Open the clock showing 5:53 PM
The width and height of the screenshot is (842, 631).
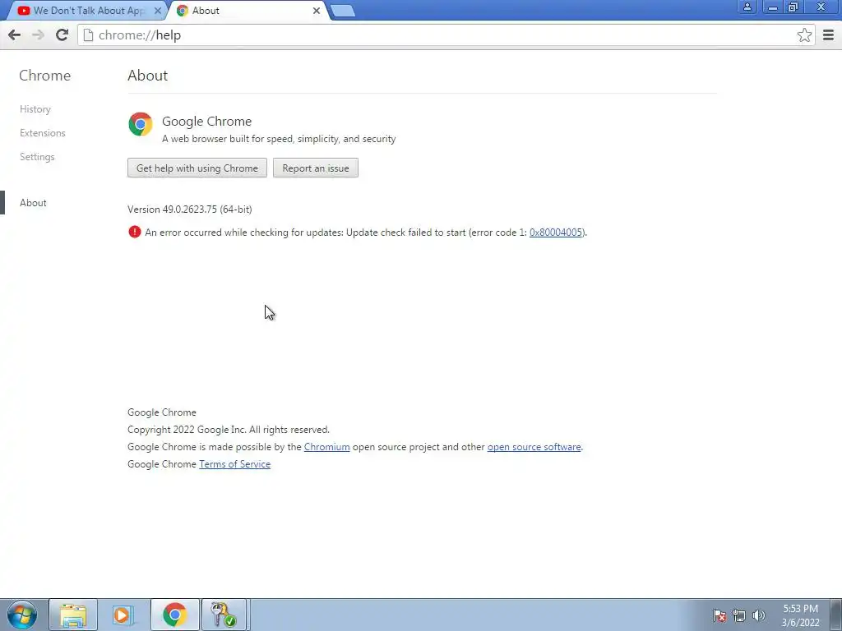(x=800, y=615)
